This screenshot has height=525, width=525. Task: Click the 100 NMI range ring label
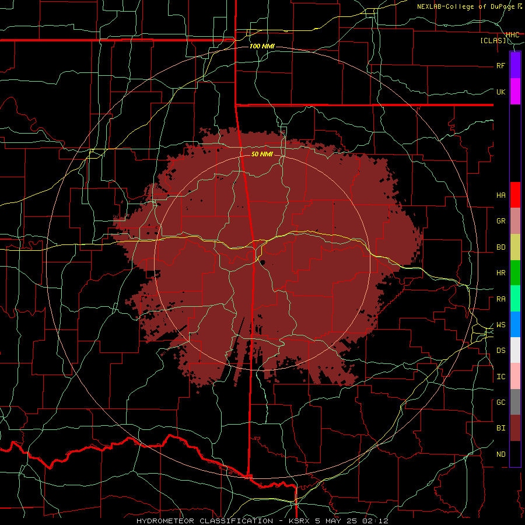(x=262, y=46)
